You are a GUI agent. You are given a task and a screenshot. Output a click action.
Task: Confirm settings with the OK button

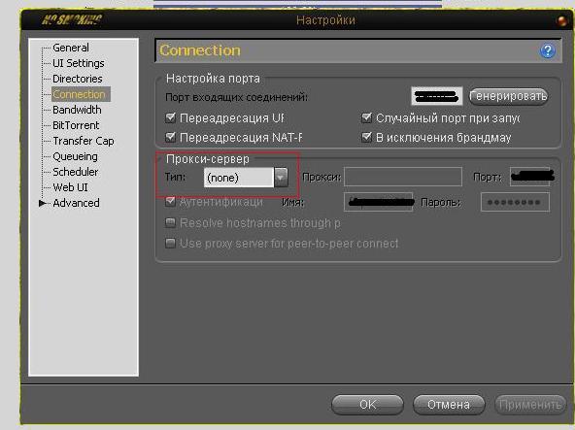point(367,405)
